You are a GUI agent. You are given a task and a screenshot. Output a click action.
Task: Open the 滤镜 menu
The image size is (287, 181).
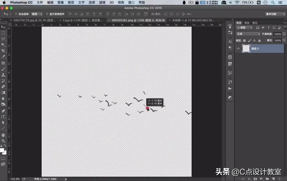(102, 3)
